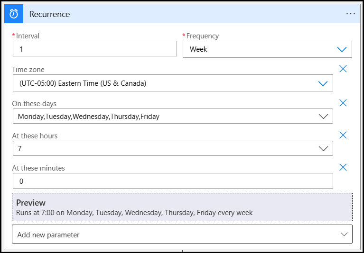
Task: Remove the At these hours parameter
Action: [343, 135]
